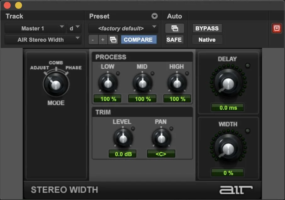
Task: Click the STEREO WIDTH title text
Action: click(x=64, y=190)
